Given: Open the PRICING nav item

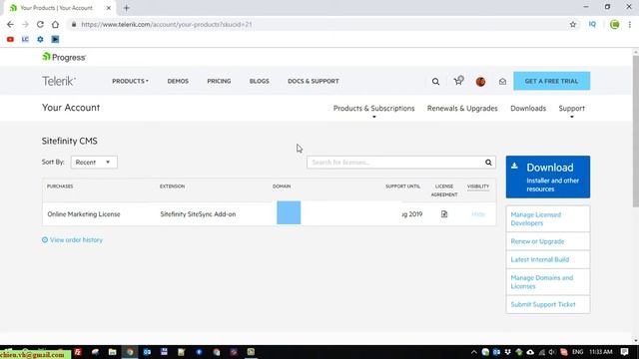Looking at the screenshot, I should coord(219,81).
